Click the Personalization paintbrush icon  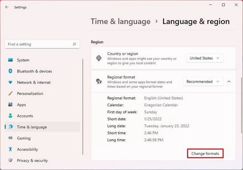click(x=10, y=94)
